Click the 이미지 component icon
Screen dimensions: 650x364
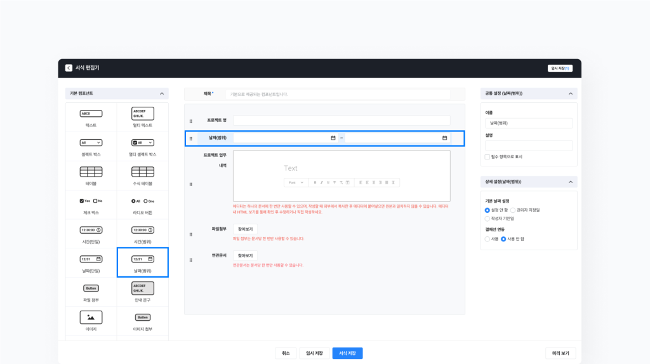click(x=91, y=317)
